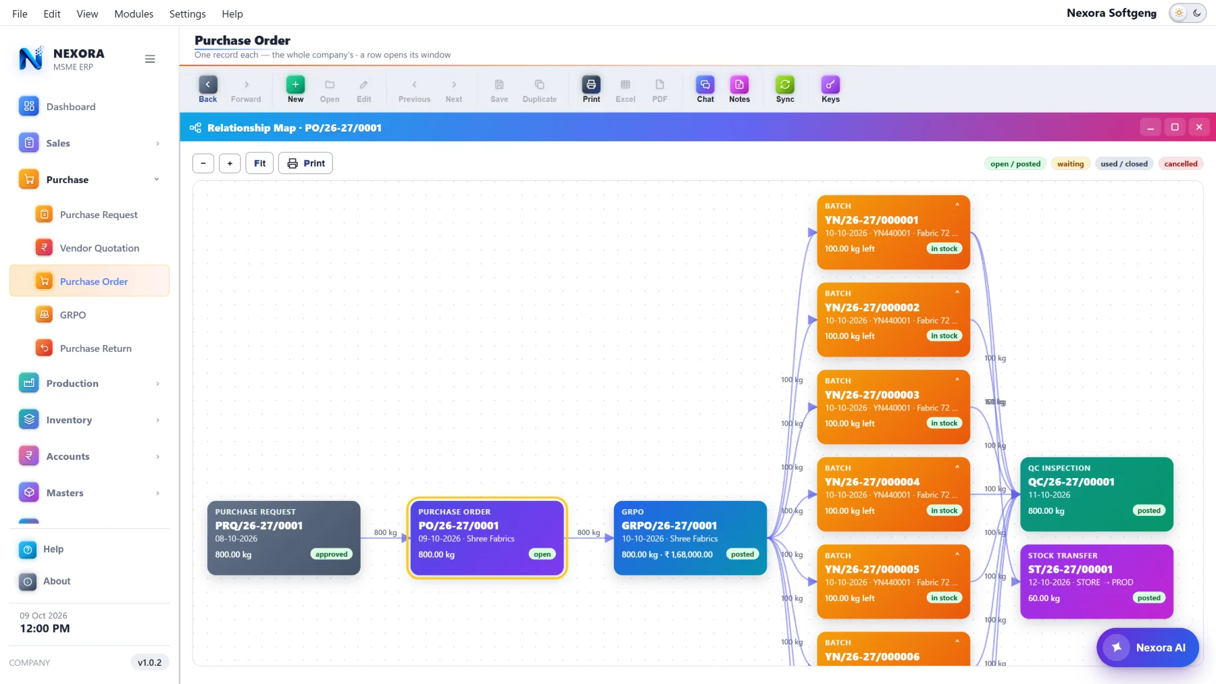
Task: Select batch node YN/26-27/000002
Action: pyautogui.click(x=893, y=320)
